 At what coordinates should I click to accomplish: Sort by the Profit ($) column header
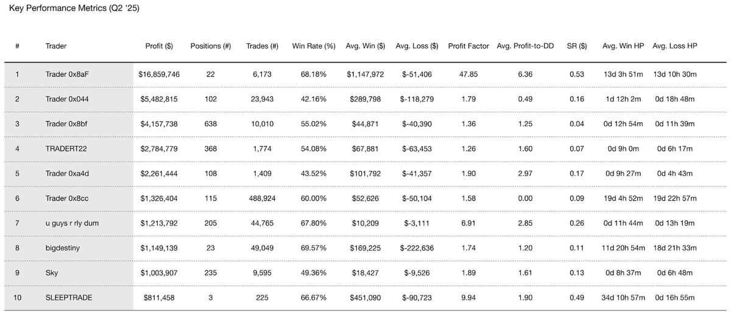click(159, 46)
